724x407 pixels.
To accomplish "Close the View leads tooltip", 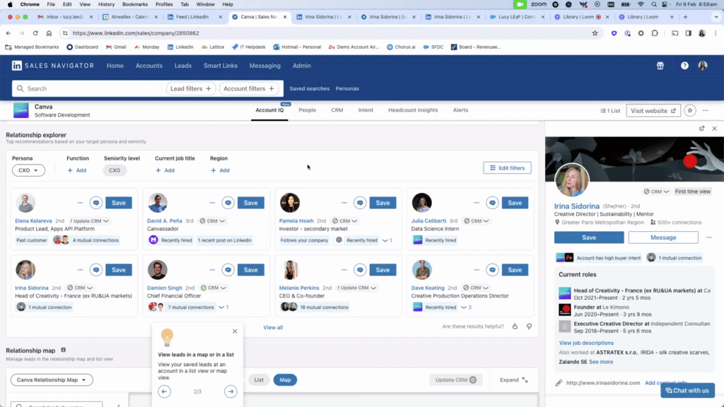I will (x=235, y=331).
